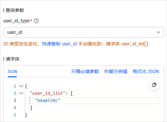The width and height of the screenshot is (167, 122).
Task: Click 格式化 JSON link
Action: click(146, 71)
